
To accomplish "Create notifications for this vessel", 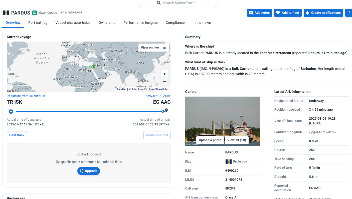I will [323, 13].
